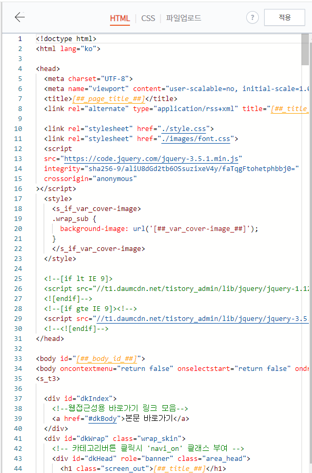Click the </div> line 40
Image resolution: width=312 pixels, height=473 pixels.
[x=56, y=429]
